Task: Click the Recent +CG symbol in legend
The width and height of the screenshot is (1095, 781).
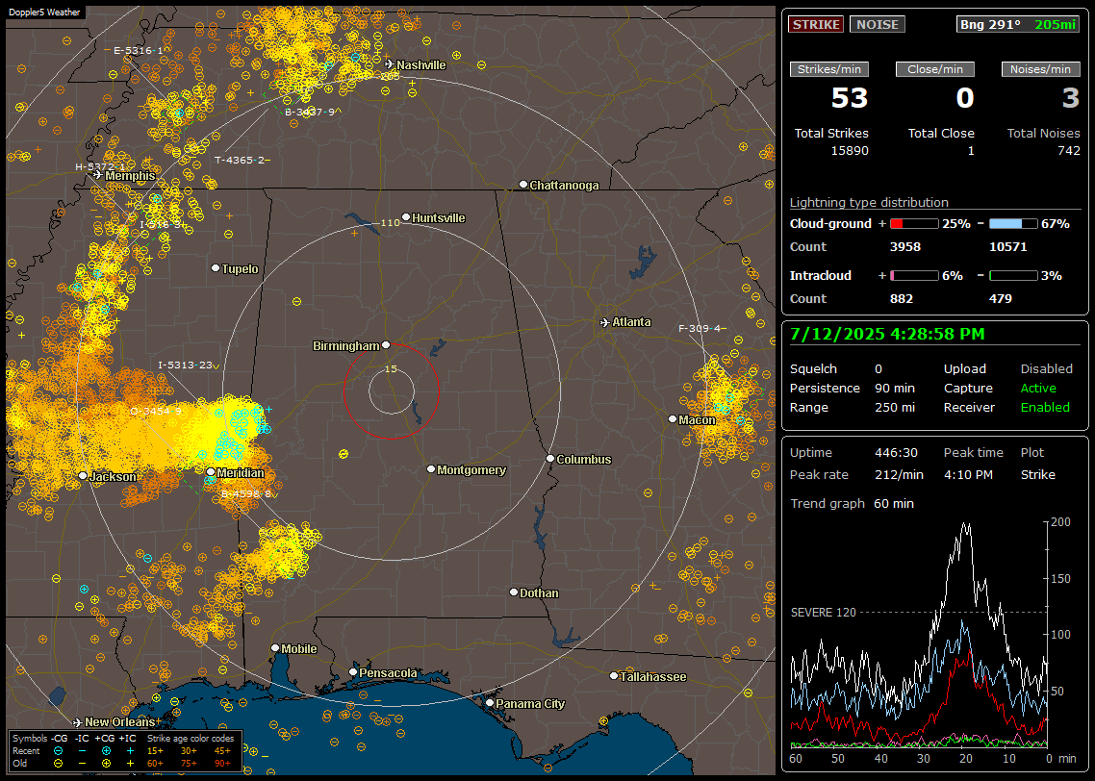Action: pyautogui.click(x=106, y=751)
